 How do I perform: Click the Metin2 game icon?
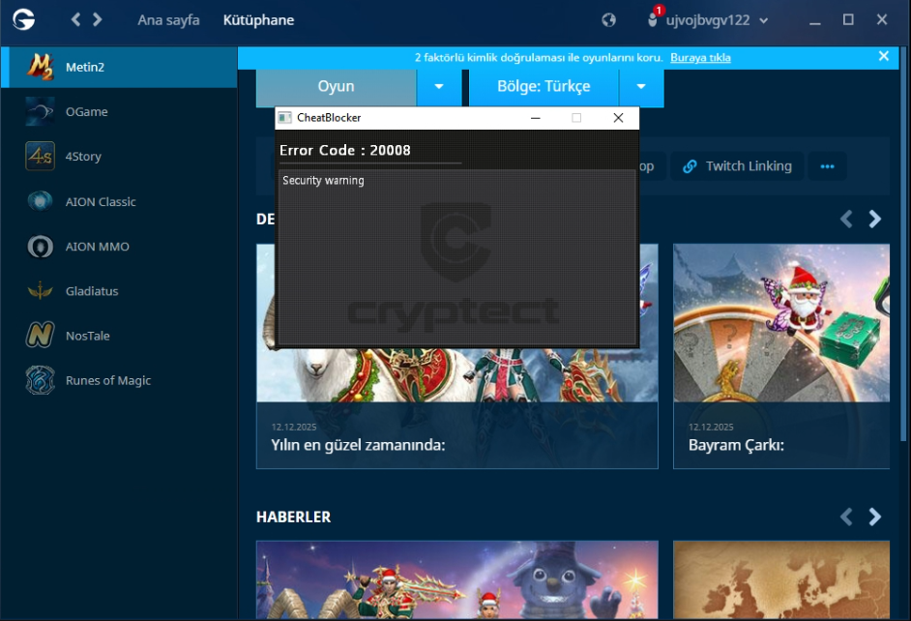[x=40, y=67]
